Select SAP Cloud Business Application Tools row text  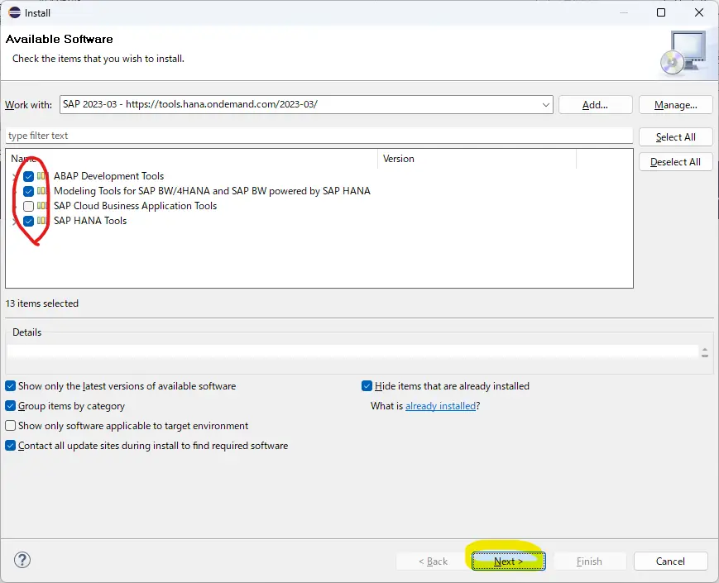[x=135, y=206]
